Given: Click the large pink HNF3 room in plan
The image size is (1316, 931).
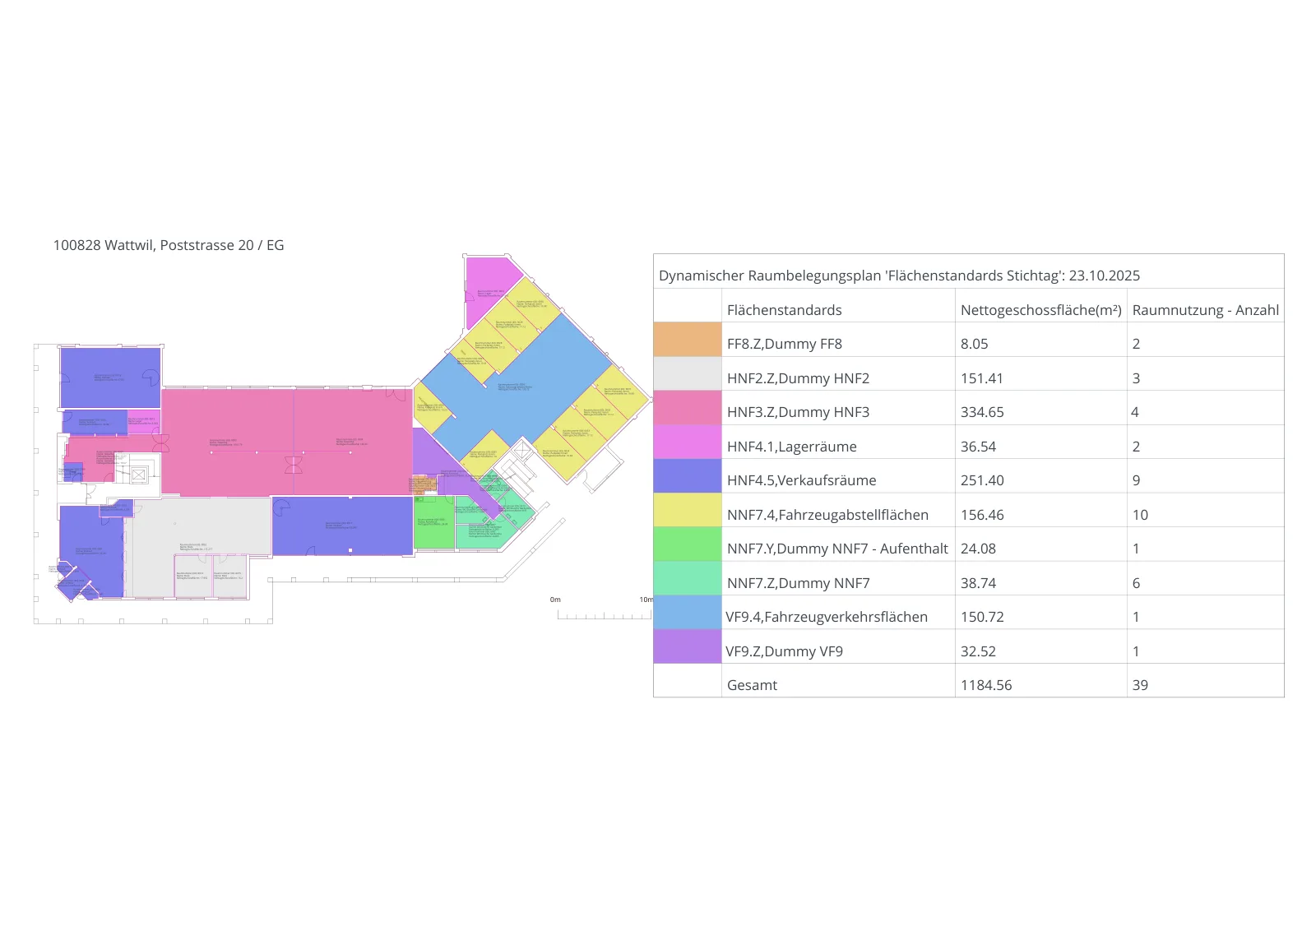Looking at the screenshot, I should coord(286,442).
